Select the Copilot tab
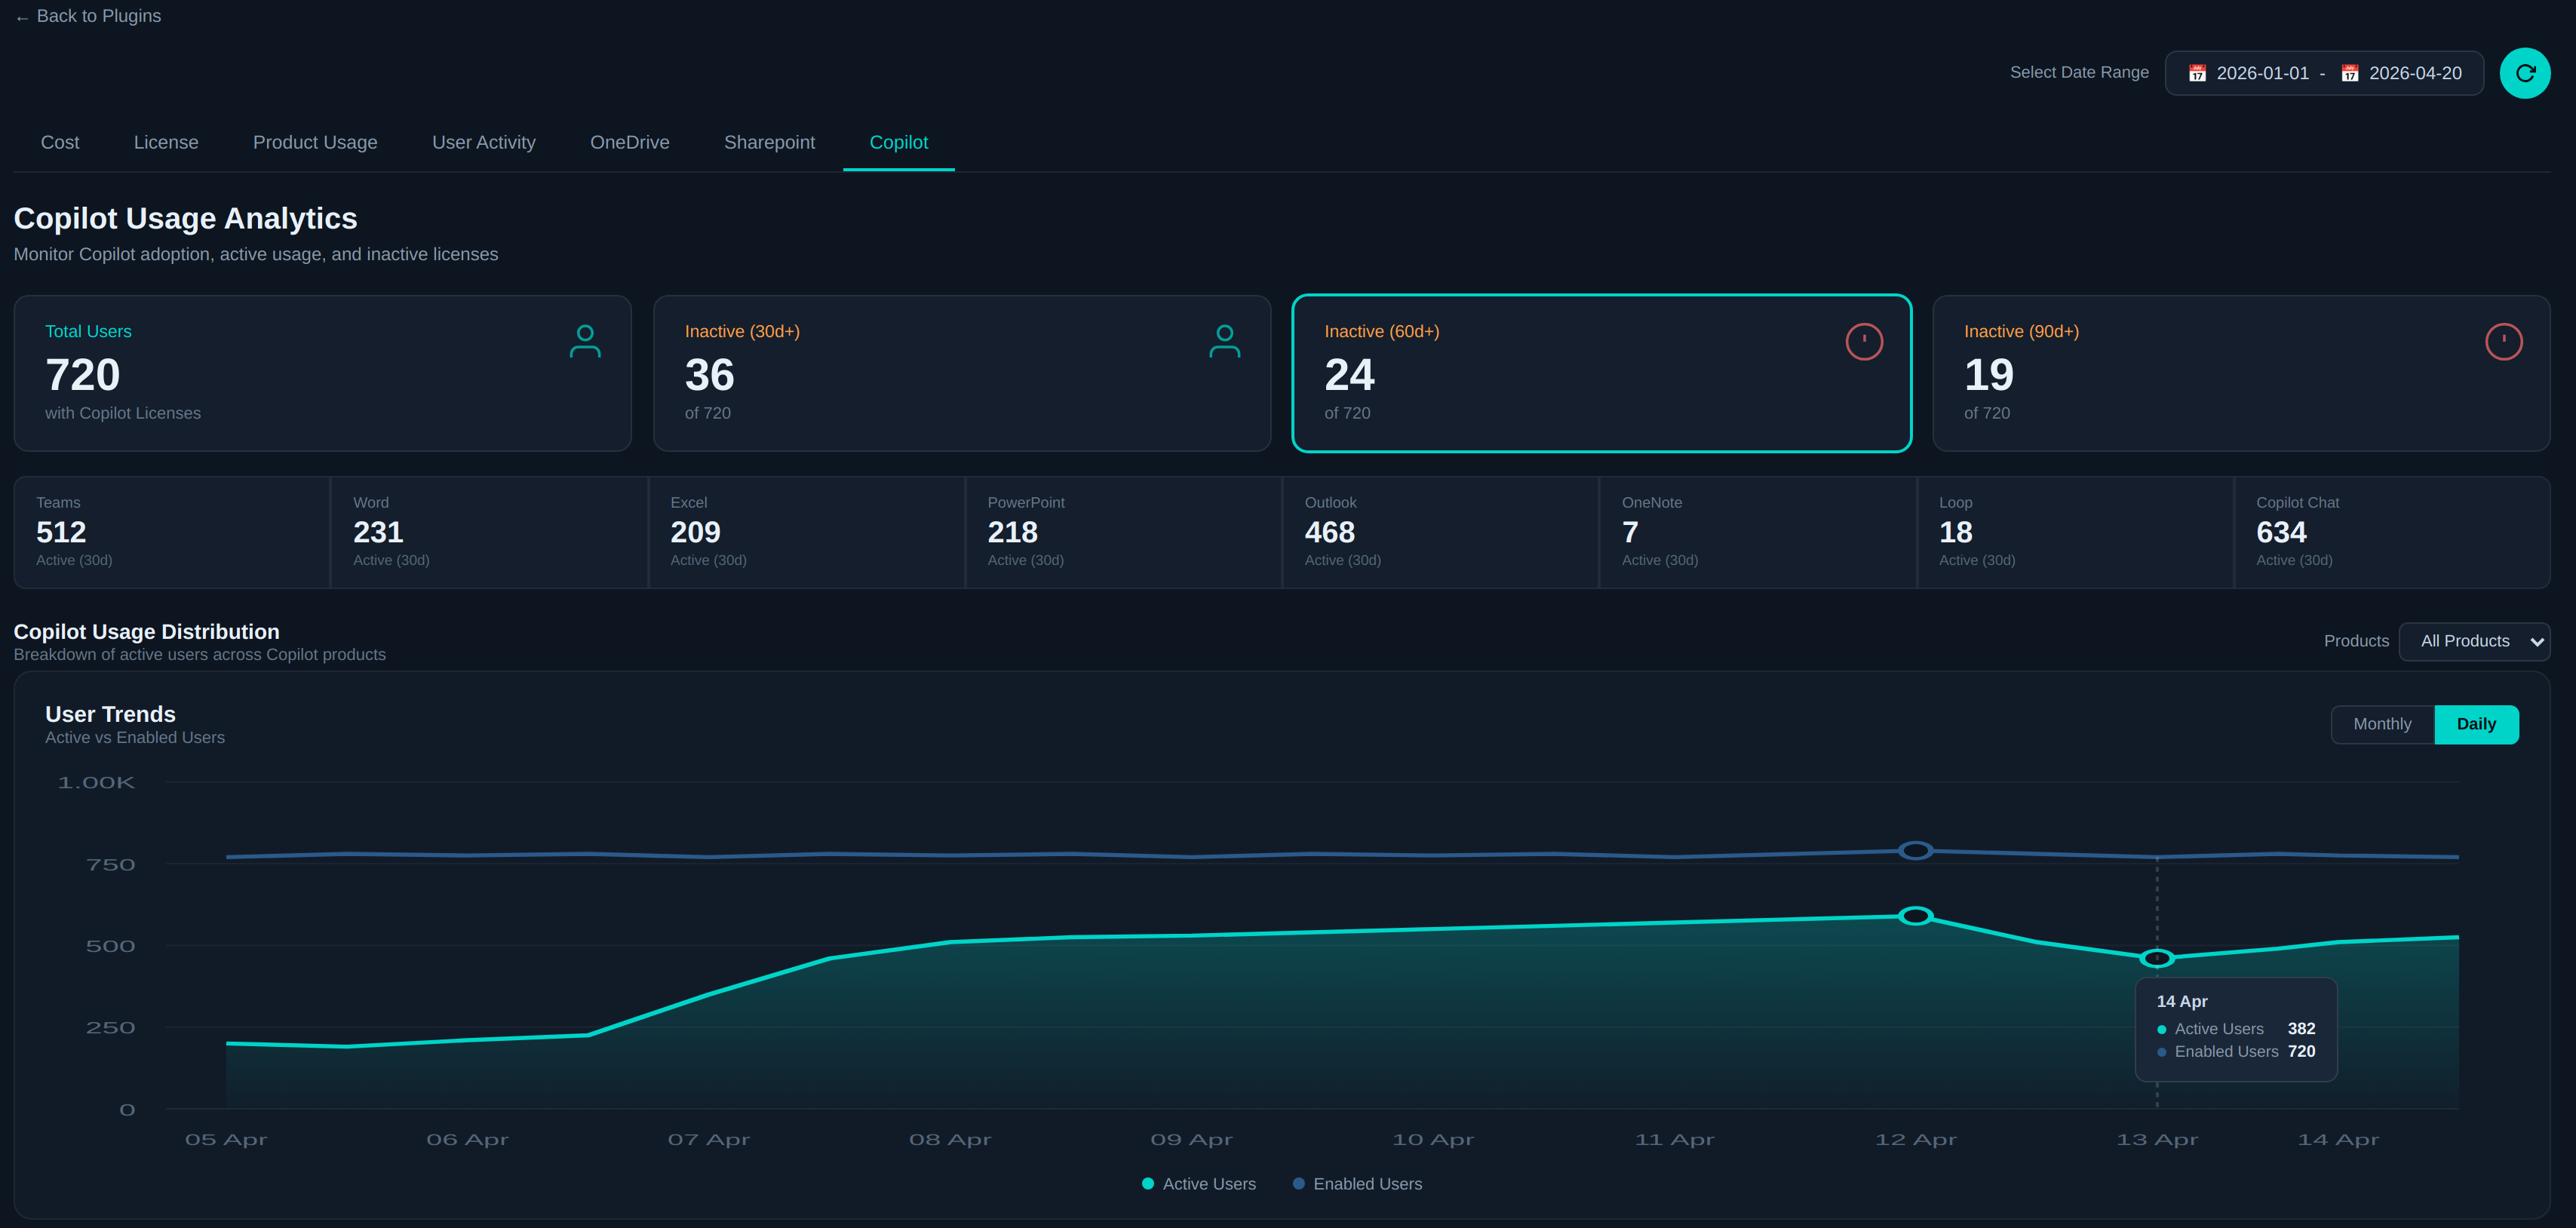 [x=899, y=142]
